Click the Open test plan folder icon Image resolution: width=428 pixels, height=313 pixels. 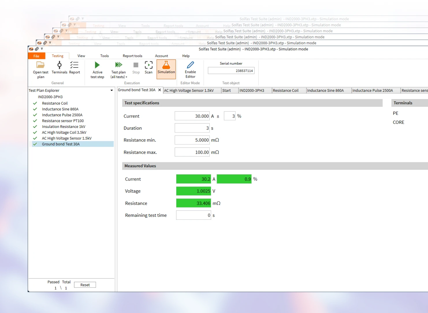[x=40, y=65]
